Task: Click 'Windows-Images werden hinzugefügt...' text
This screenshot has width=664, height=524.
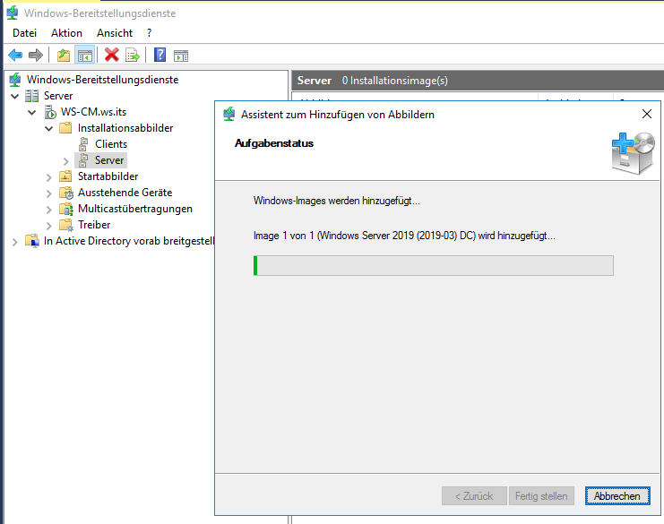Action: pos(337,201)
